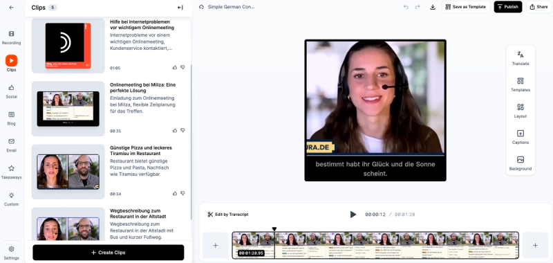Viewport: 553px width, 263px height.
Task: Open the Background tool
Action: pos(521,163)
